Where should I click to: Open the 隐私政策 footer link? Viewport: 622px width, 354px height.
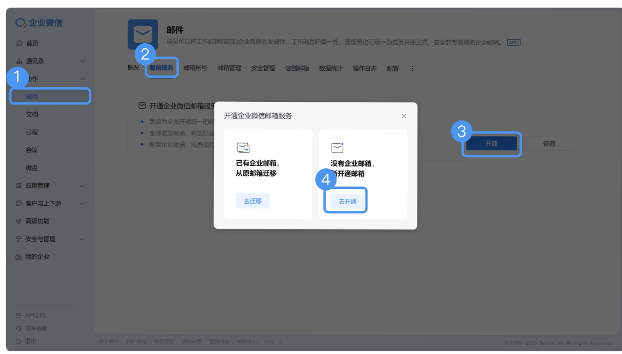tap(192, 341)
